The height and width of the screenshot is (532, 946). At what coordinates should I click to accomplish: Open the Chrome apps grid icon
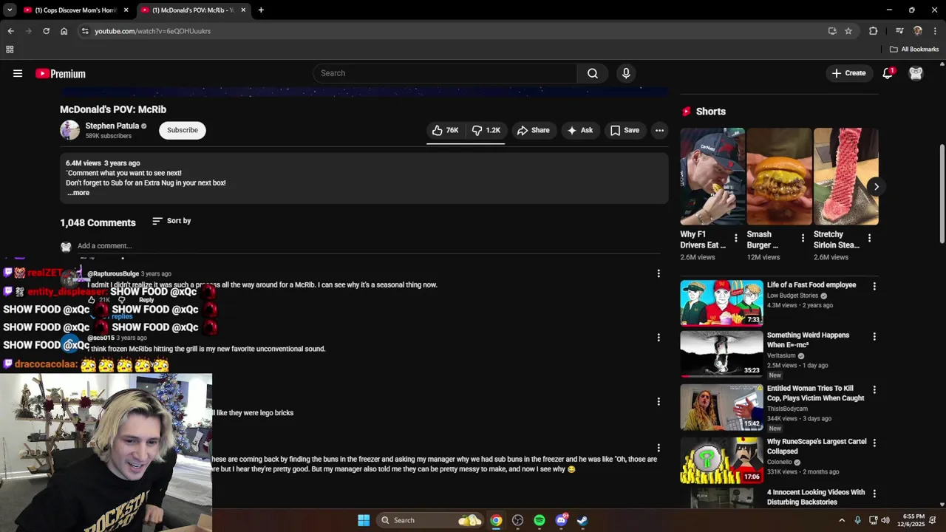point(10,50)
